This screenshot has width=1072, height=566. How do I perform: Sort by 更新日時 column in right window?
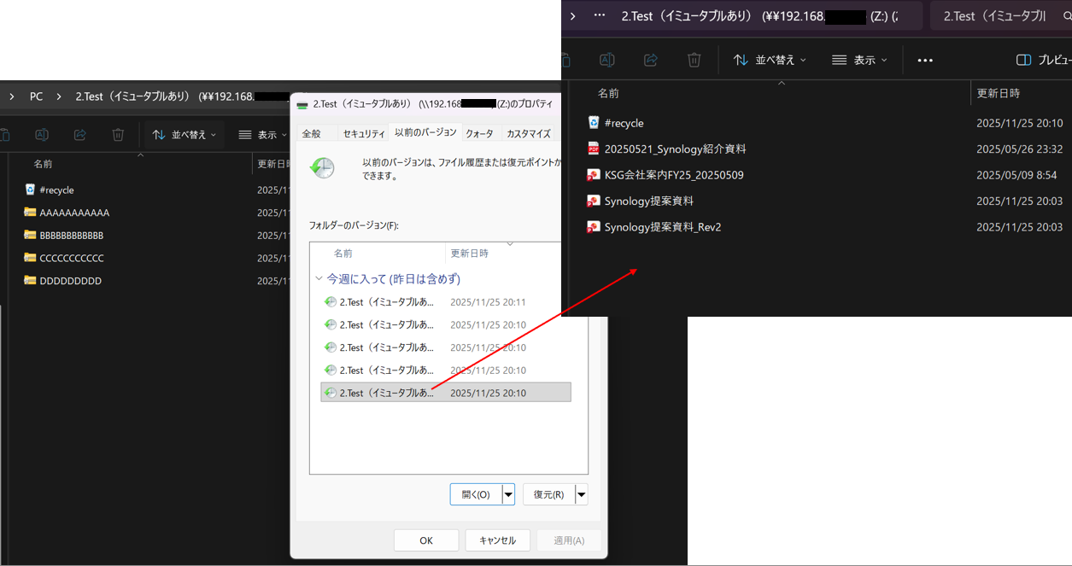tap(998, 93)
